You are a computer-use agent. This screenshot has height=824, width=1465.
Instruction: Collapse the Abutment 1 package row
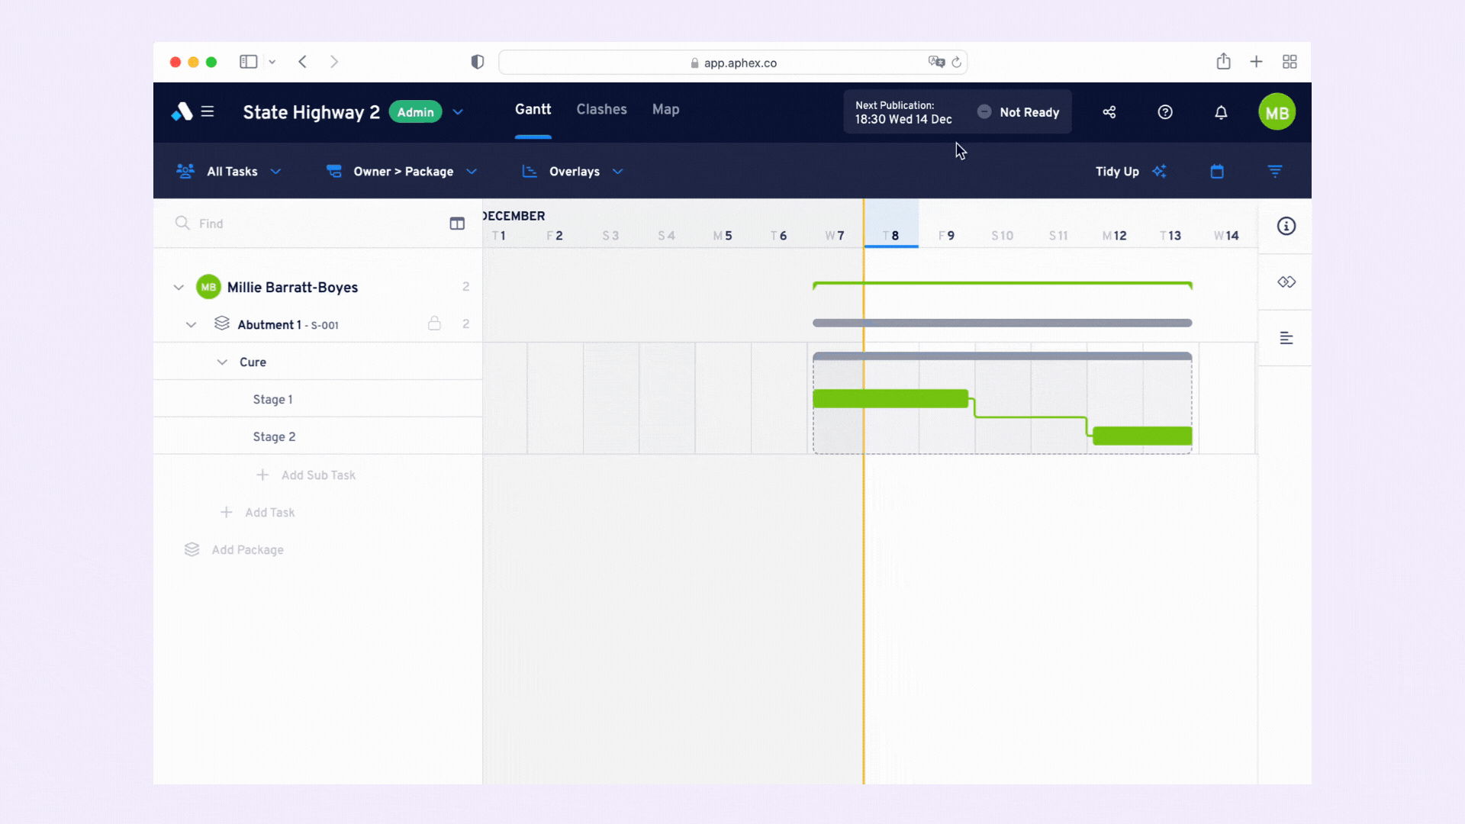click(x=192, y=324)
